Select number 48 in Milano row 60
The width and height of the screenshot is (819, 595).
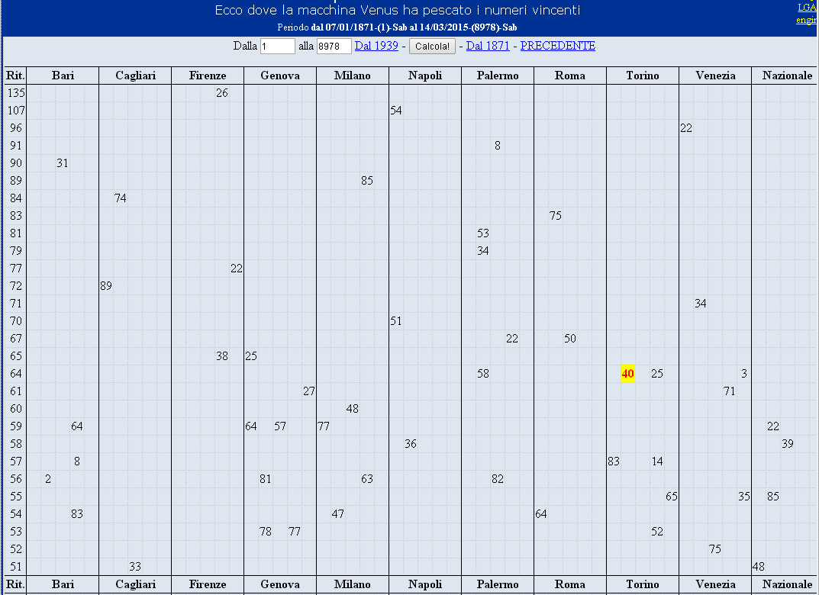pos(353,409)
